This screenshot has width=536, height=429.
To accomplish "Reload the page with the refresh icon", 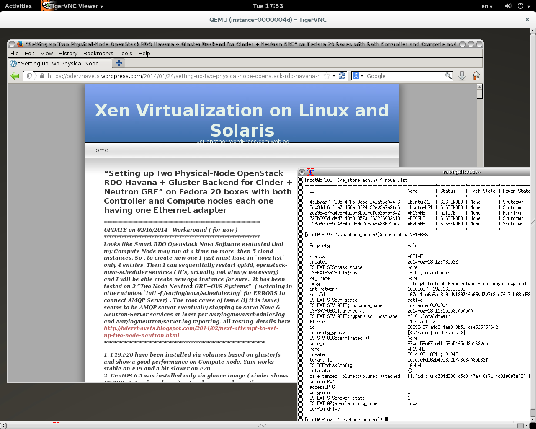I will (342, 76).
